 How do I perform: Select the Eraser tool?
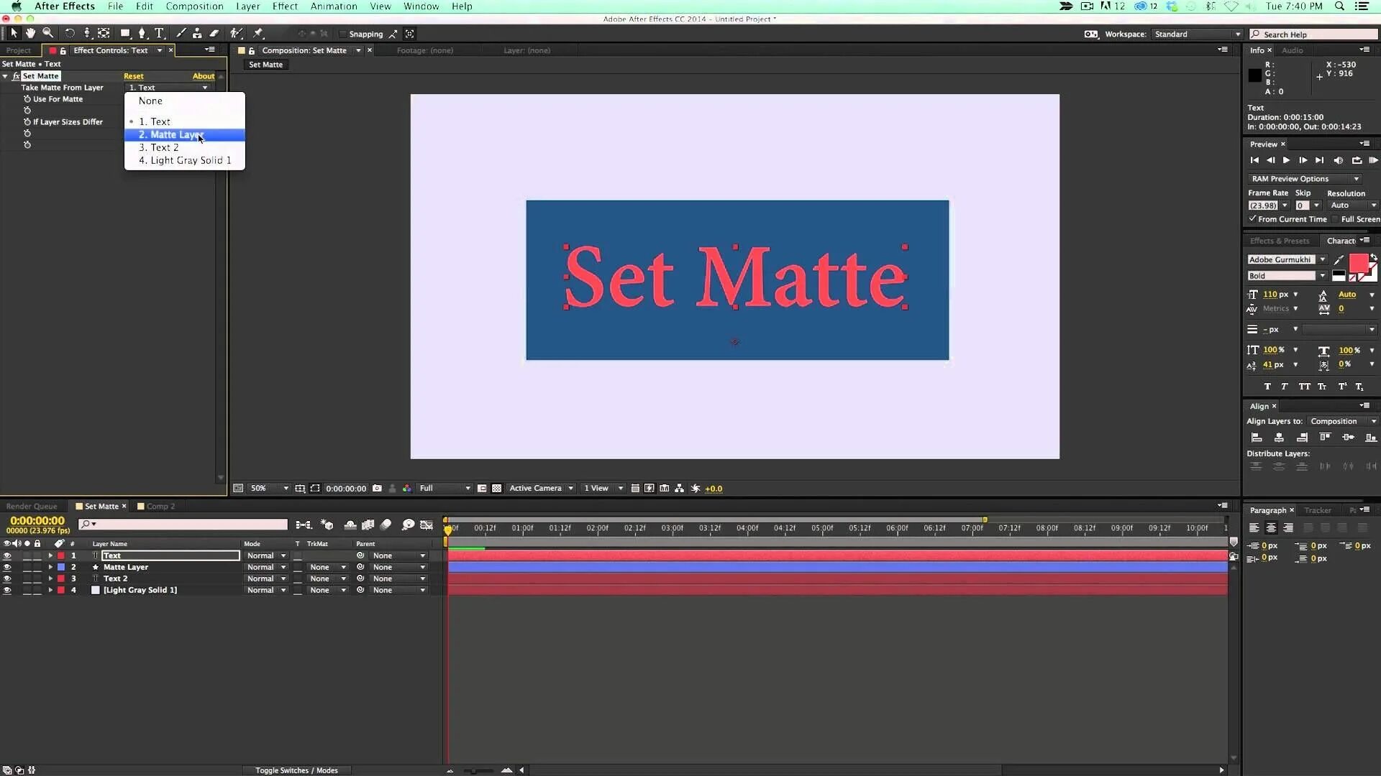point(214,33)
